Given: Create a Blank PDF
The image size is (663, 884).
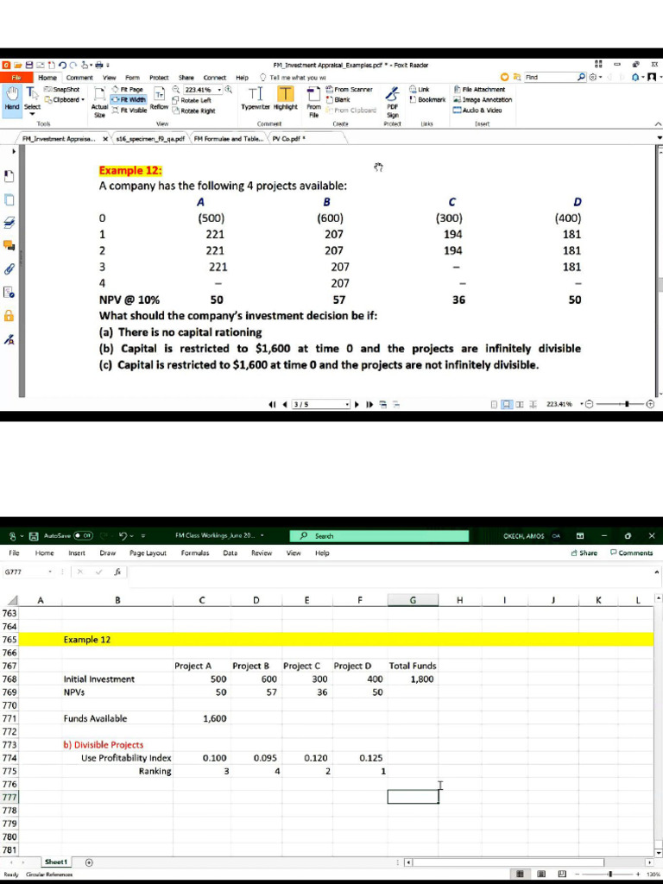Looking at the screenshot, I should point(338,100).
